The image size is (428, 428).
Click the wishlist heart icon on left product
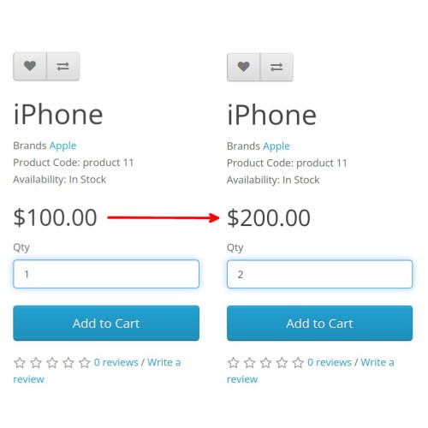click(x=30, y=66)
